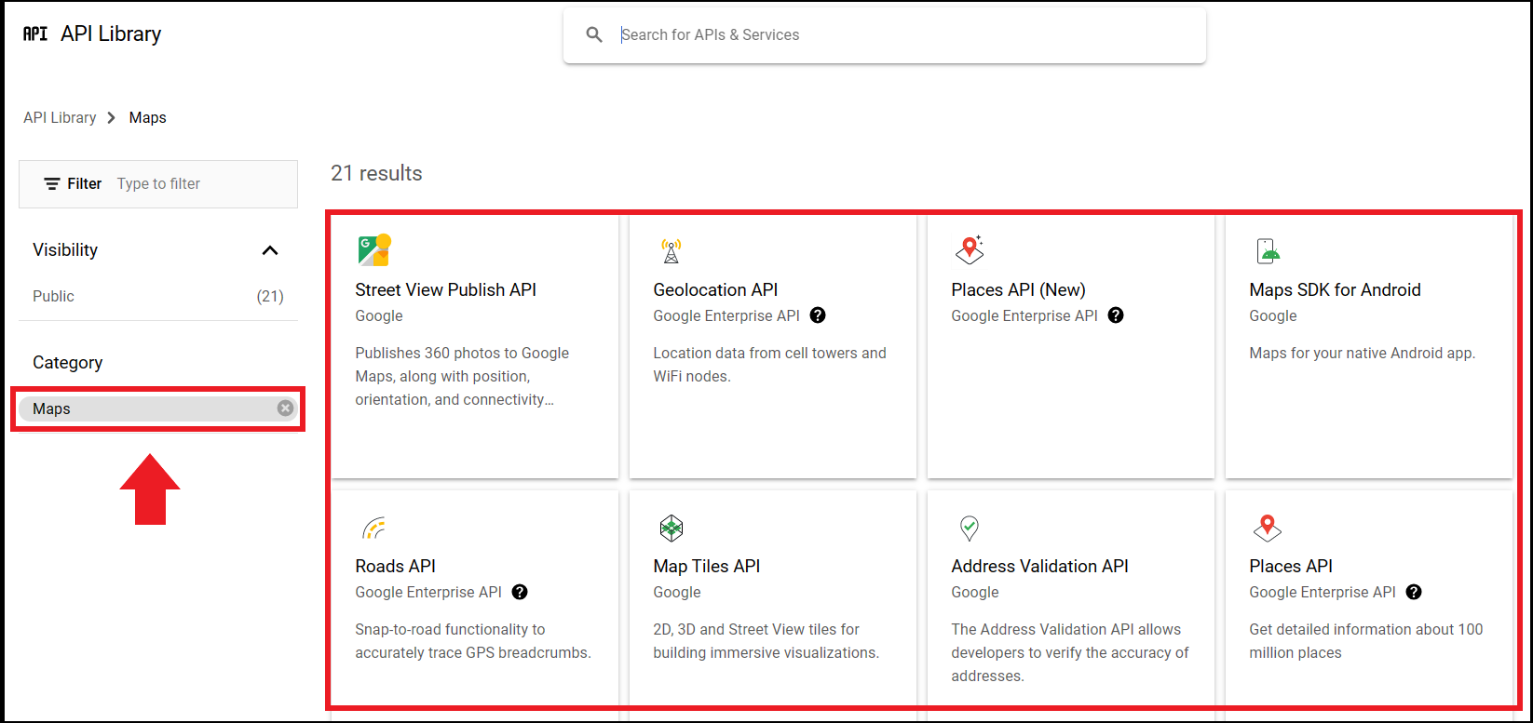The width and height of the screenshot is (1533, 723).
Task: Click the Visibility section heading
Action: click(65, 249)
